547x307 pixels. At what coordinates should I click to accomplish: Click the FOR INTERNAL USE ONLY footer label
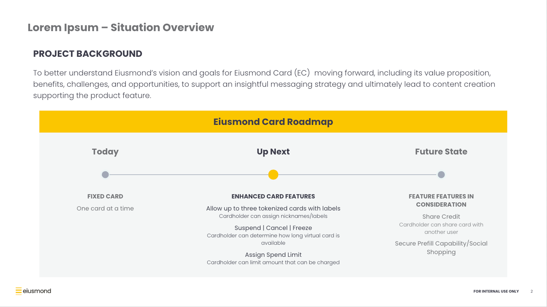pyautogui.click(x=496, y=291)
